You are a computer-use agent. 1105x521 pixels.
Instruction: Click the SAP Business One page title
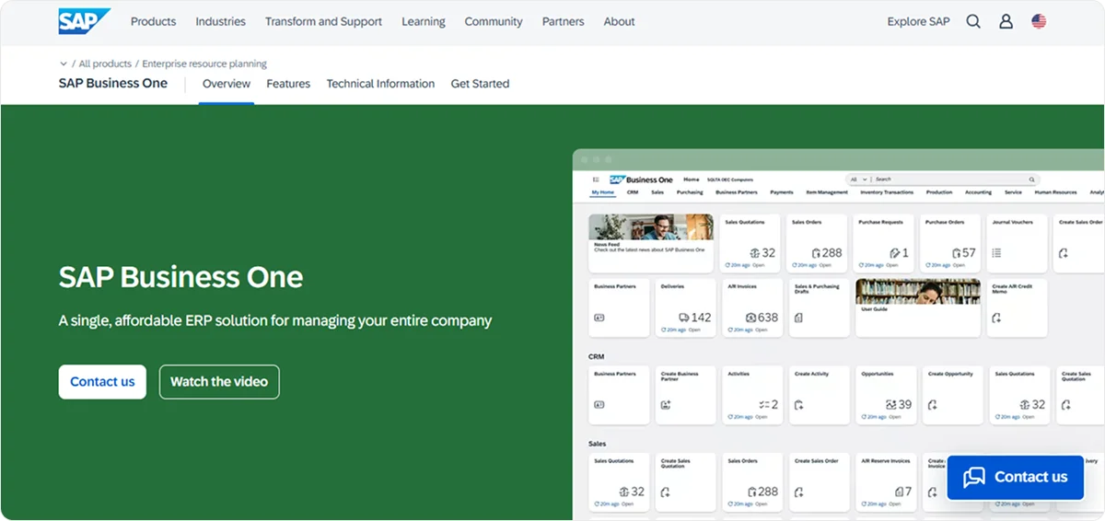click(x=113, y=84)
